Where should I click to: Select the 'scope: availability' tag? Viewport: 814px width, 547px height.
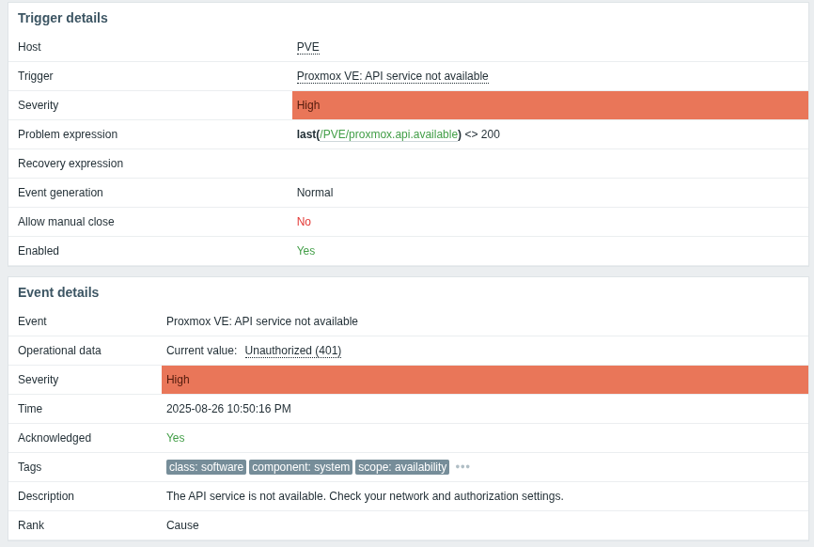coord(402,467)
